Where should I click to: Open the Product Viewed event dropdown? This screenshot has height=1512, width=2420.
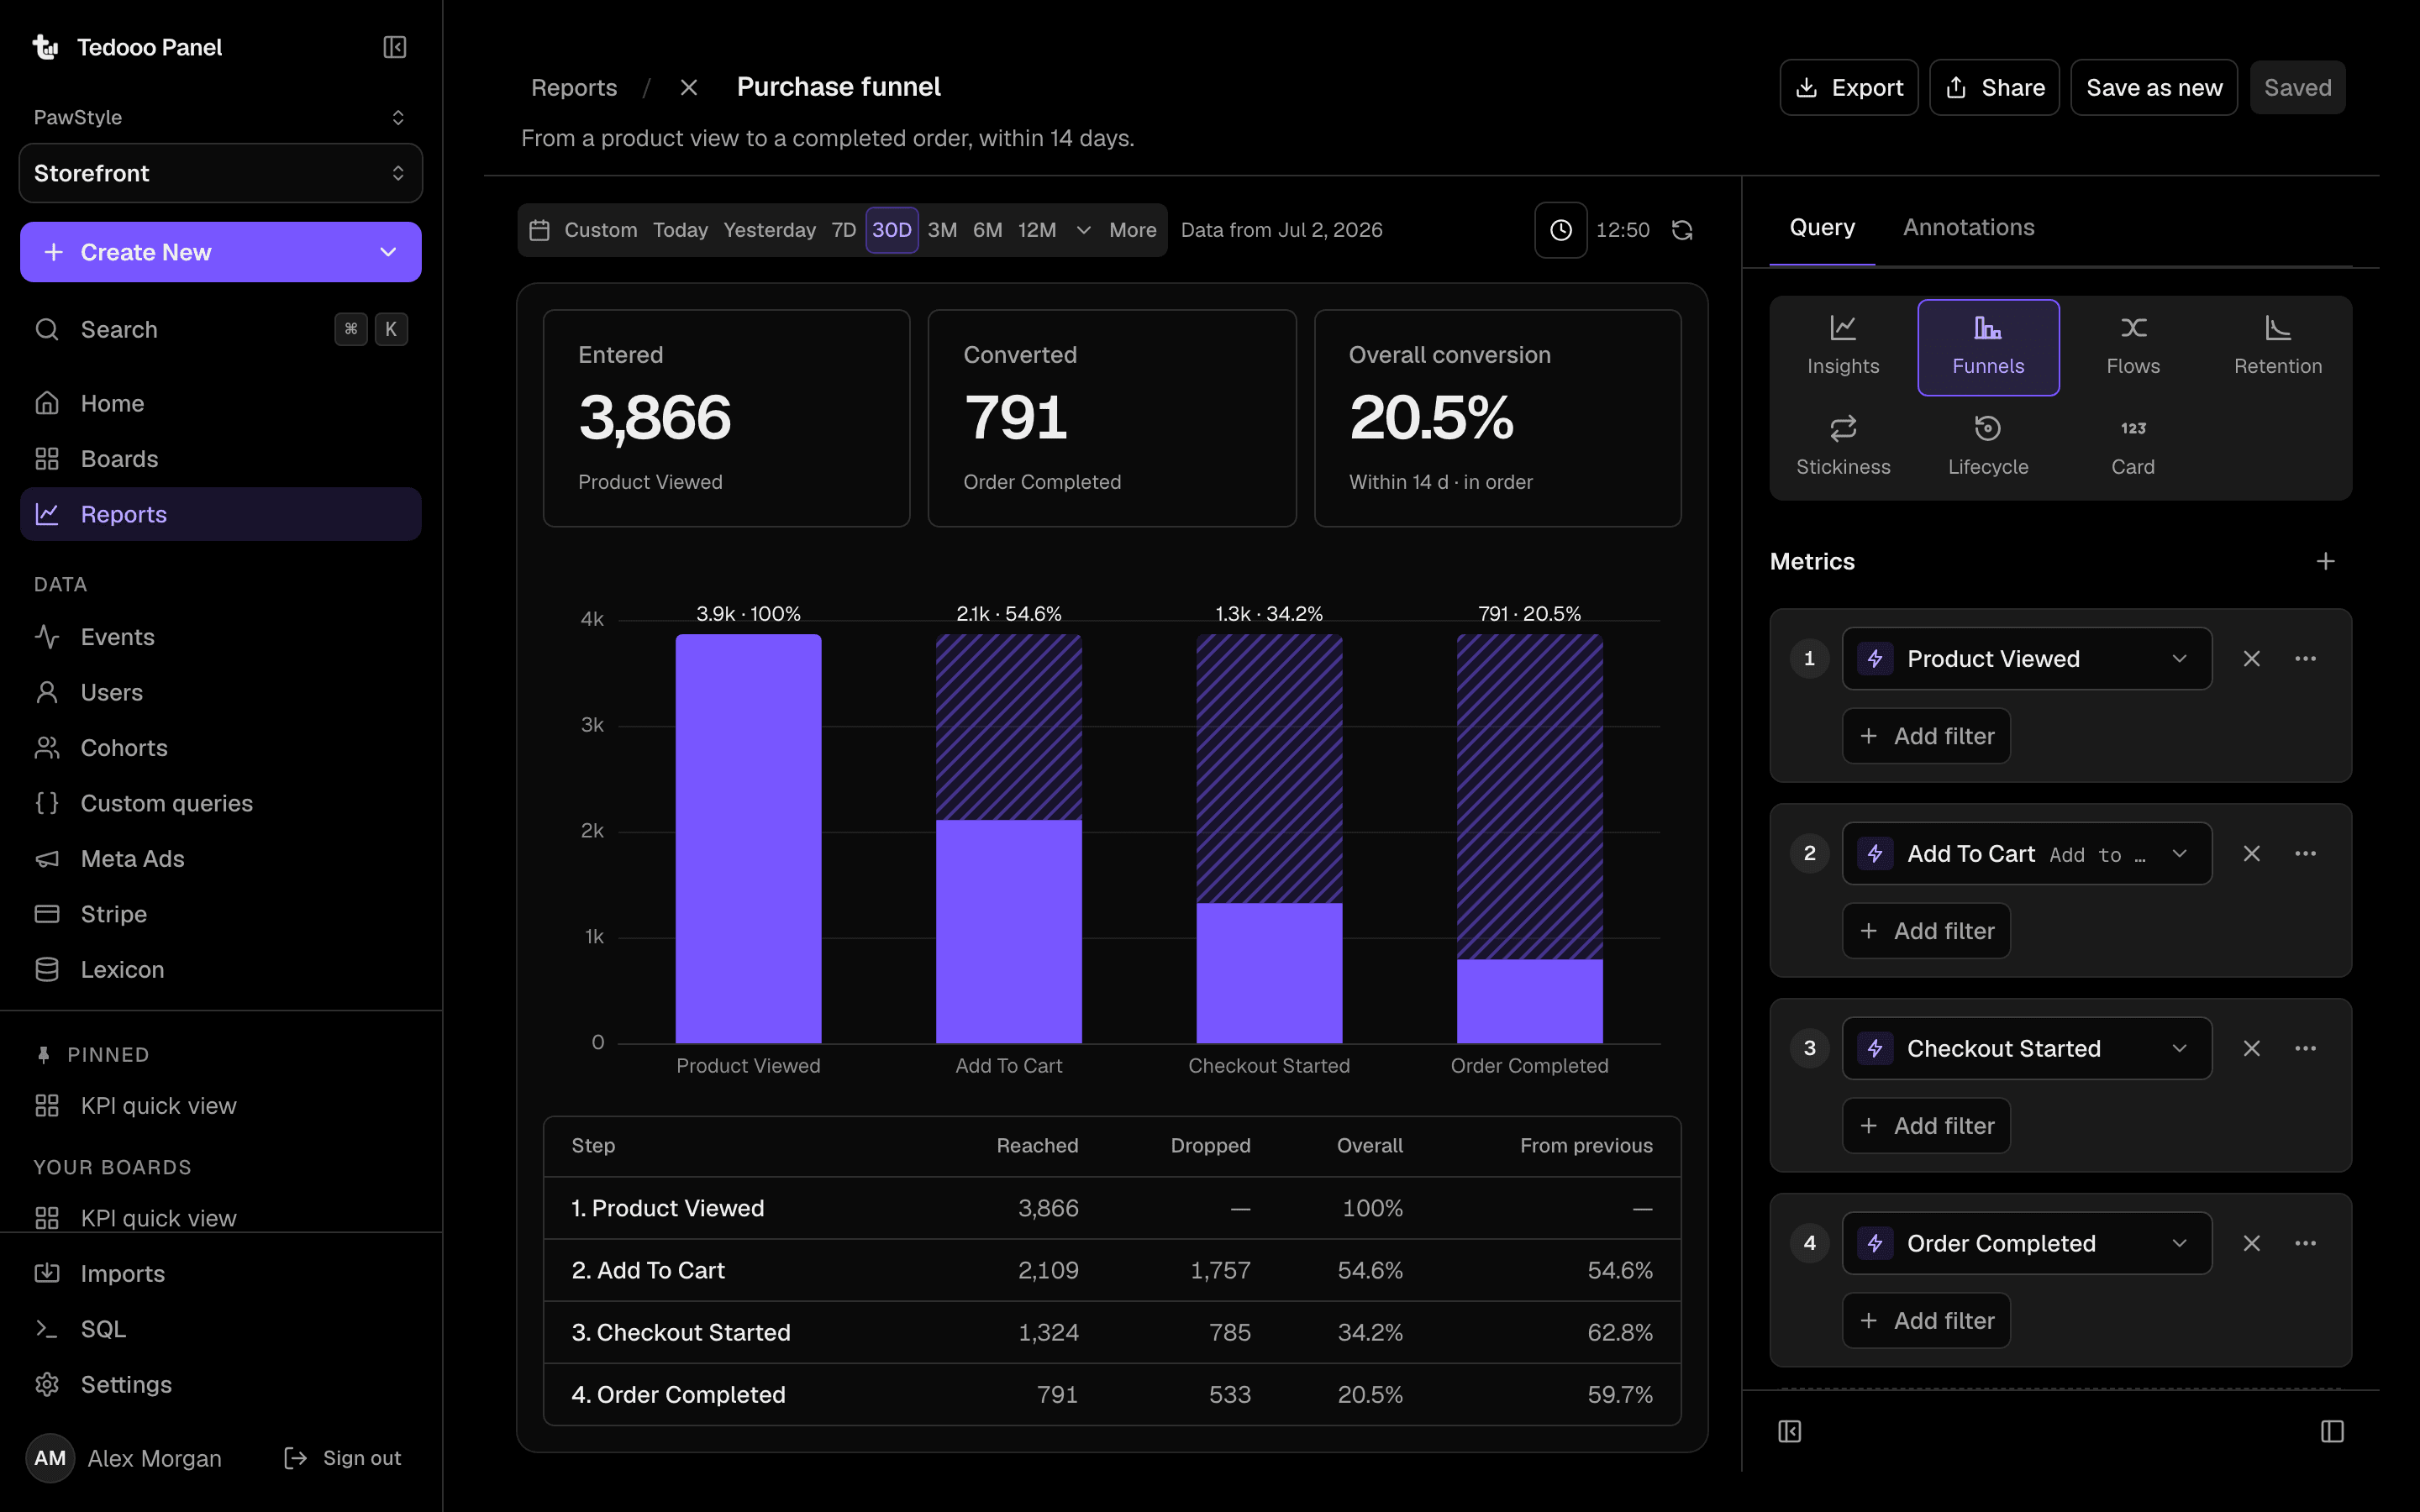coord(2026,659)
